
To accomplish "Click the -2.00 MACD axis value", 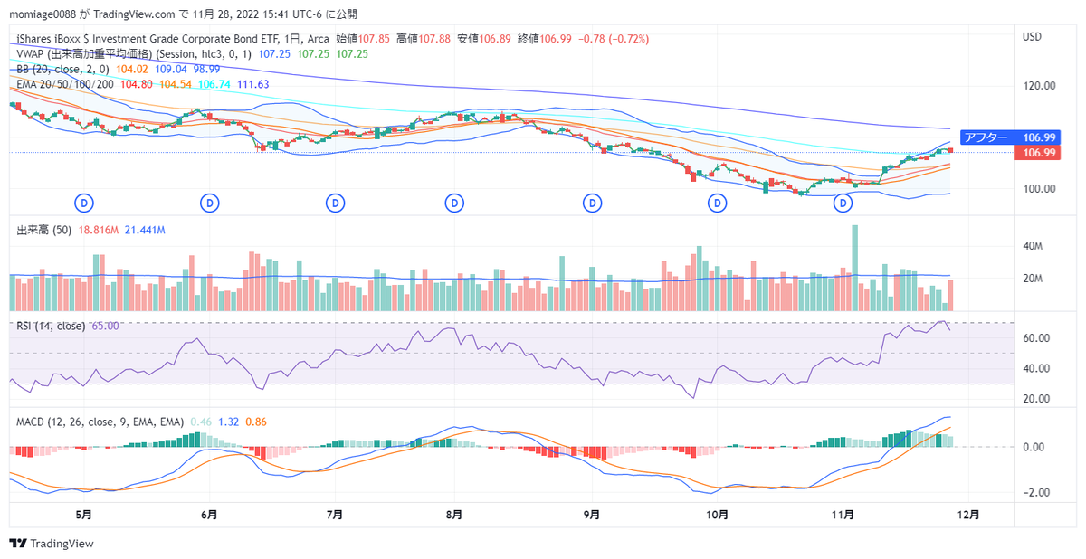I will (1036, 493).
